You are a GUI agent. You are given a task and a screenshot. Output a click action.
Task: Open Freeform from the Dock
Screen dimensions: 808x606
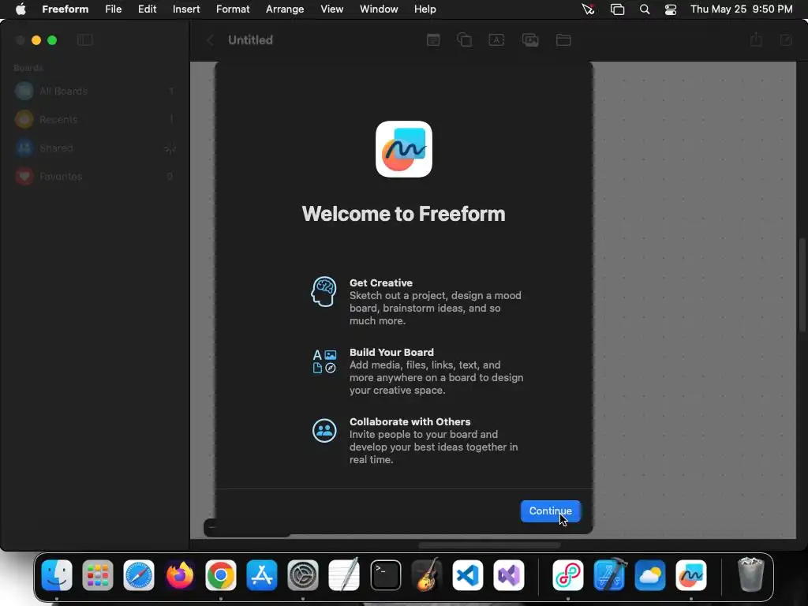pyautogui.click(x=691, y=575)
